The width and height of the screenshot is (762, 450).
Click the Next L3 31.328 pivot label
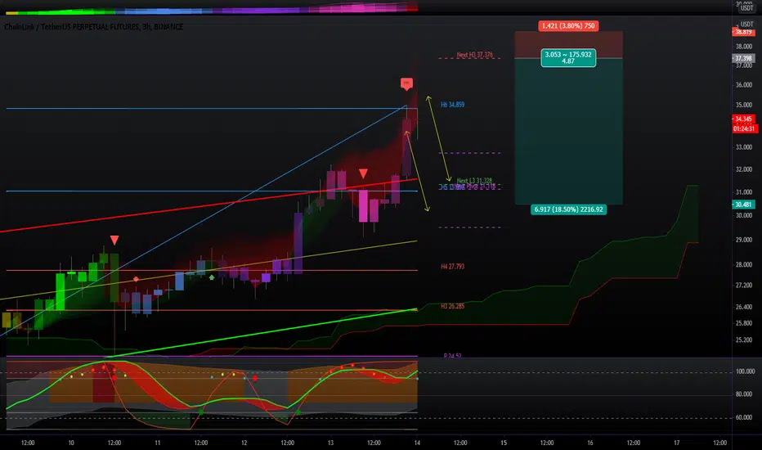474,181
